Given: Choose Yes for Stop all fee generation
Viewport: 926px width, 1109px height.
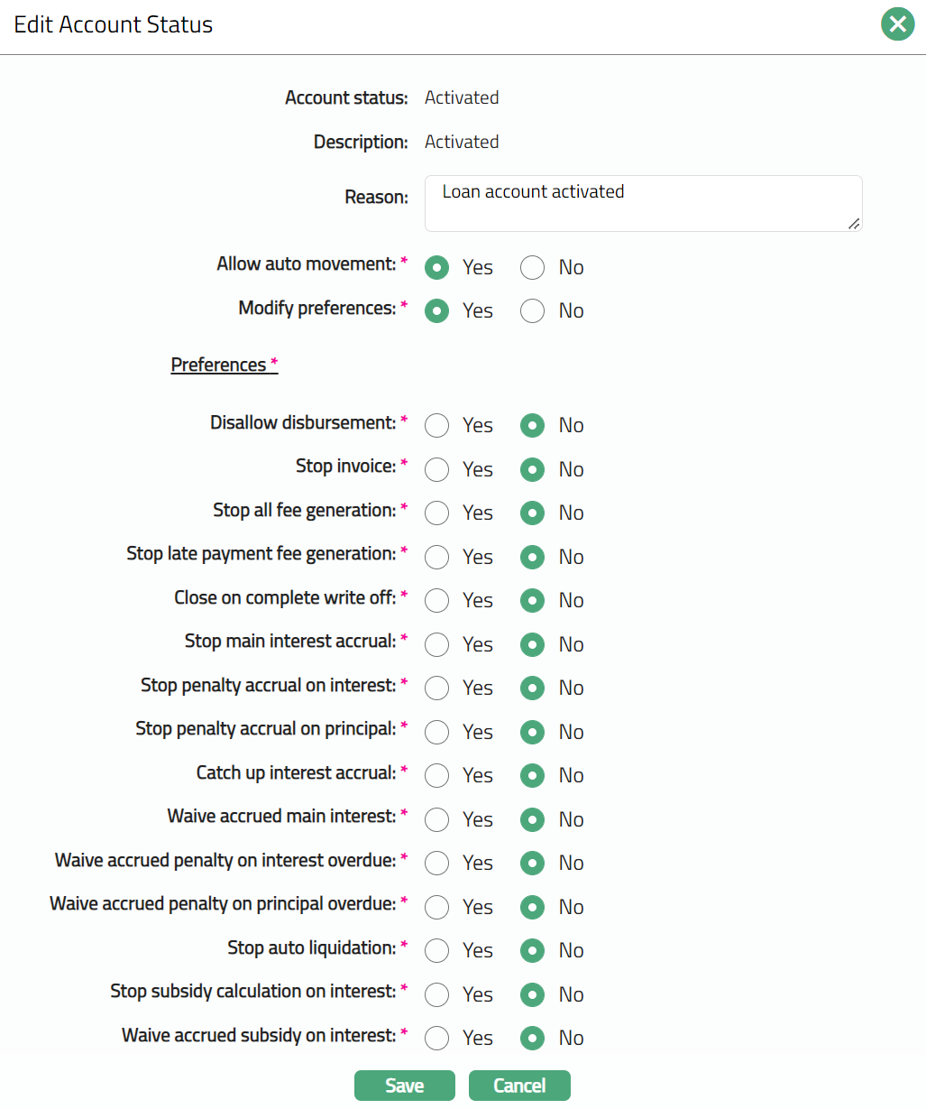Looking at the screenshot, I should pyautogui.click(x=437, y=513).
